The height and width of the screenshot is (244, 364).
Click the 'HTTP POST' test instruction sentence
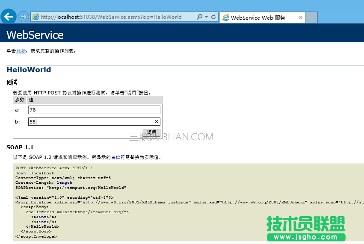pos(82,93)
